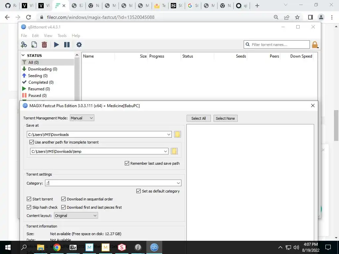
Task: Click the Select All button
Action: (x=199, y=118)
